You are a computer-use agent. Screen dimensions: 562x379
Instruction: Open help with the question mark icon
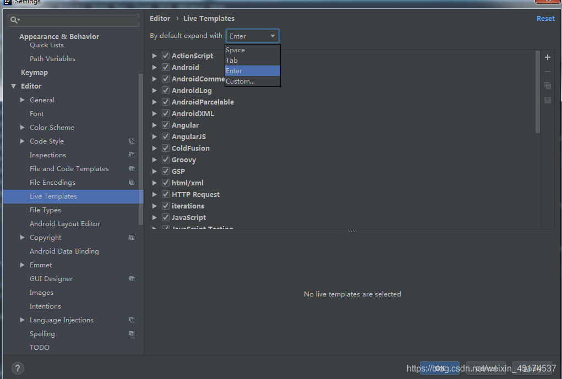click(18, 368)
